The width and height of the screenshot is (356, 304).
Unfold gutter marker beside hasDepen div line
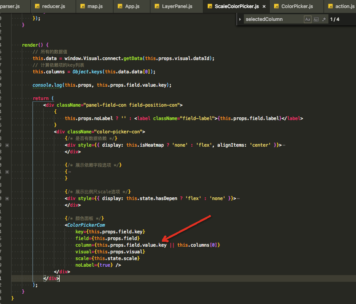point(7,199)
